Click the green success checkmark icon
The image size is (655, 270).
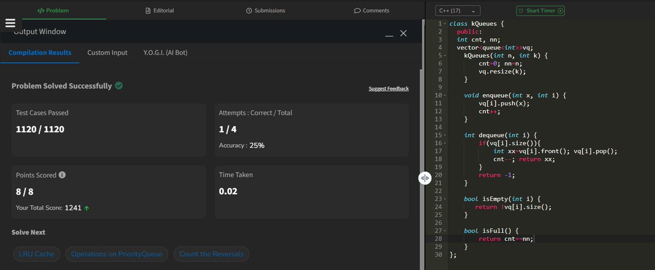click(118, 86)
